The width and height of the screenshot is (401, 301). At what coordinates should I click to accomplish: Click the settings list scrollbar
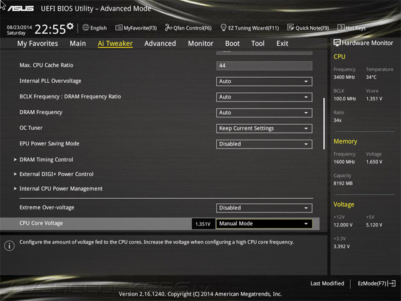[324, 124]
